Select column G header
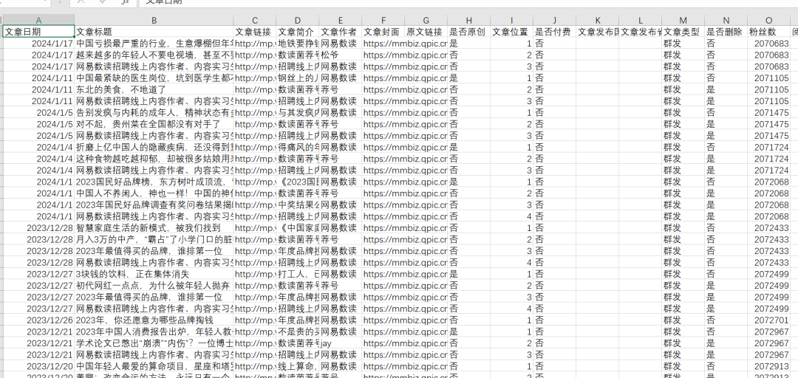Viewport: 798px width, 378px height. pyautogui.click(x=426, y=21)
